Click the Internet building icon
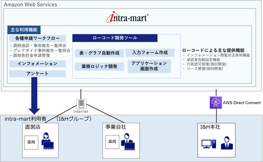263x162 pixels. (81, 104)
